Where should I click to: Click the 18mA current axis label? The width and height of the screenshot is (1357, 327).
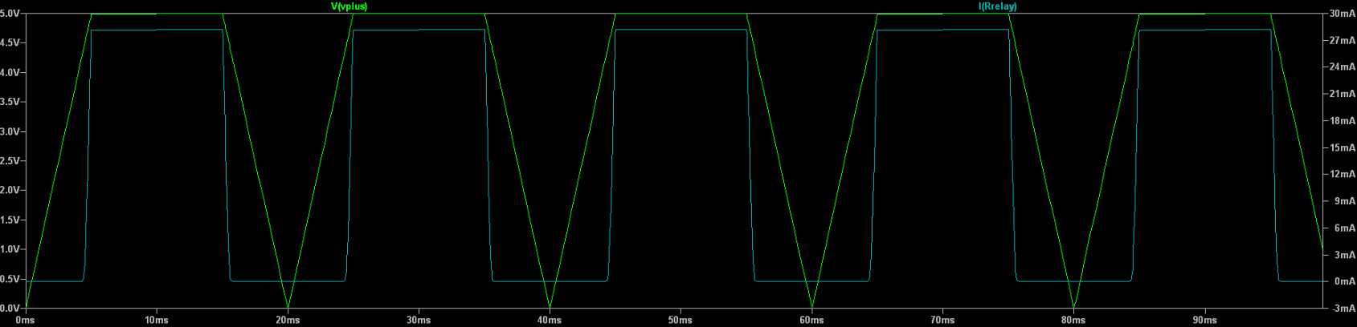coord(1343,121)
